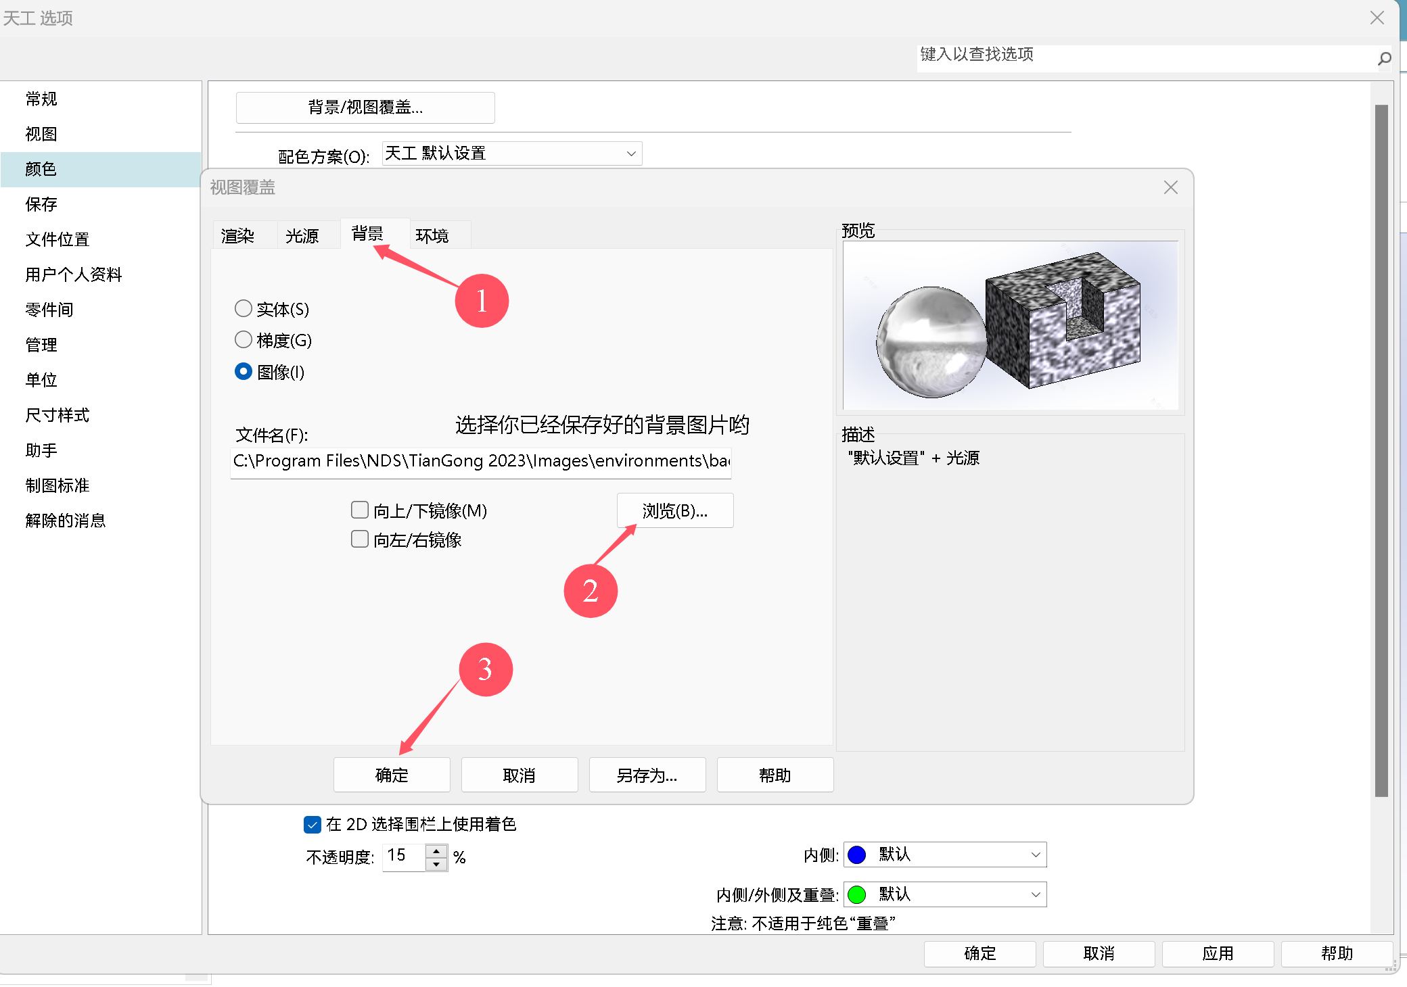The width and height of the screenshot is (1407, 987).
Task: Click the 不透明度 value field
Action: (x=404, y=857)
